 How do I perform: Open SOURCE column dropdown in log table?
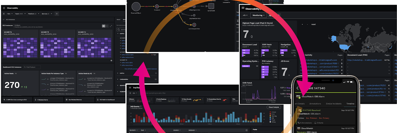click(177, 130)
